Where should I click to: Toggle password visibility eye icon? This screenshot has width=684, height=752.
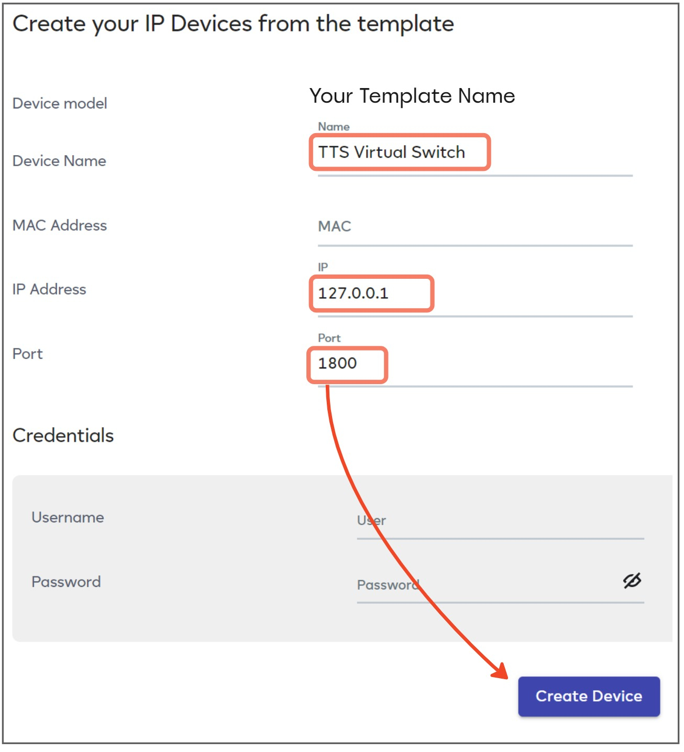point(632,581)
